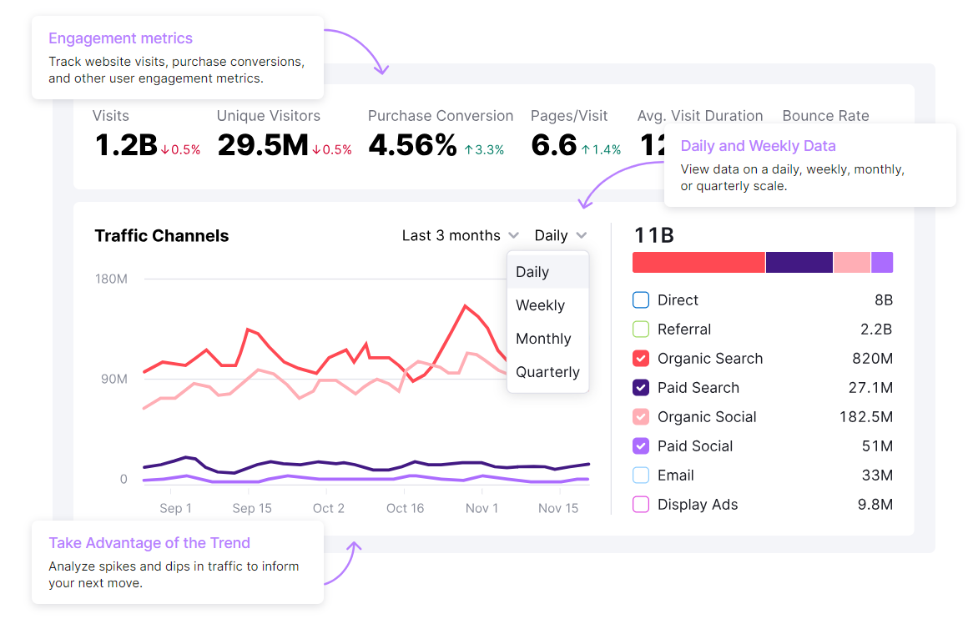This screenshot has width=968, height=619.
Task: Click the Oct 16 axis label
Action: point(405,508)
